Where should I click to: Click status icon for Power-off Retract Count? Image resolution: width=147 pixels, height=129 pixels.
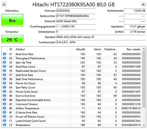click(x=4, y=117)
